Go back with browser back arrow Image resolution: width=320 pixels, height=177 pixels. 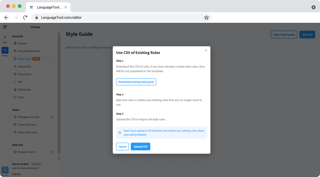[x=6, y=18]
